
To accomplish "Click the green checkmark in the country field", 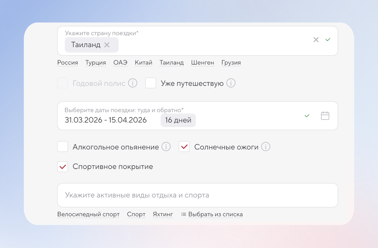I will 328,39.
